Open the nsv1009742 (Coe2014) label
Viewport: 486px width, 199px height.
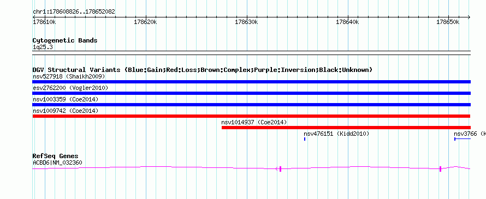click(x=66, y=111)
